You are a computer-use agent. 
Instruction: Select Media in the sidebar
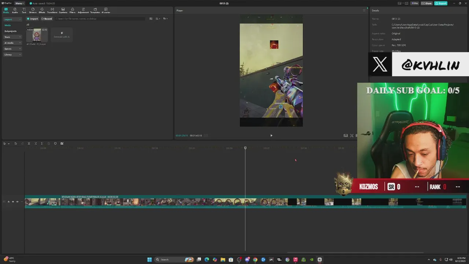[x=7, y=25]
